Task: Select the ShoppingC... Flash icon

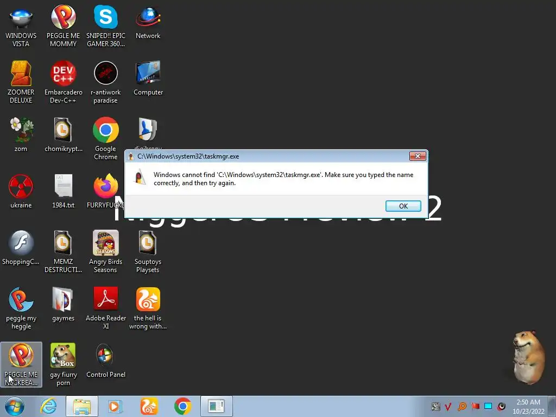Action: [x=21, y=248]
